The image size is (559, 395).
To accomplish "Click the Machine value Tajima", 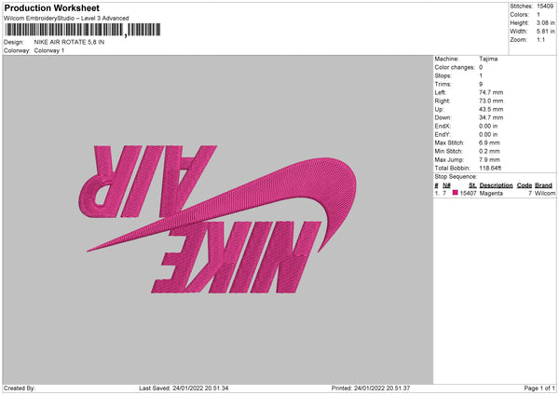I will click(488, 59).
